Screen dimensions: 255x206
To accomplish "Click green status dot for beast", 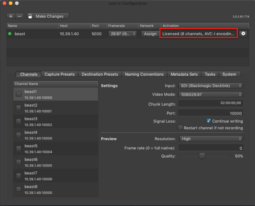I will (x=10, y=33).
